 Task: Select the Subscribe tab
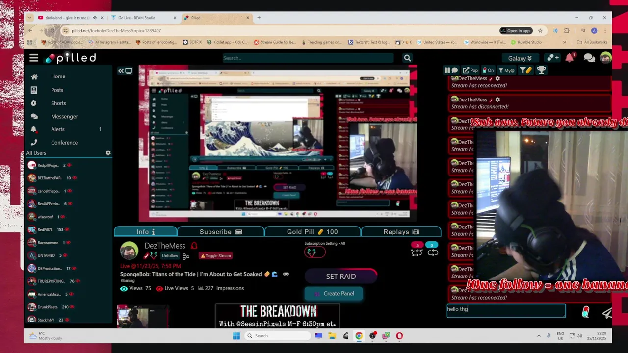coord(220,232)
